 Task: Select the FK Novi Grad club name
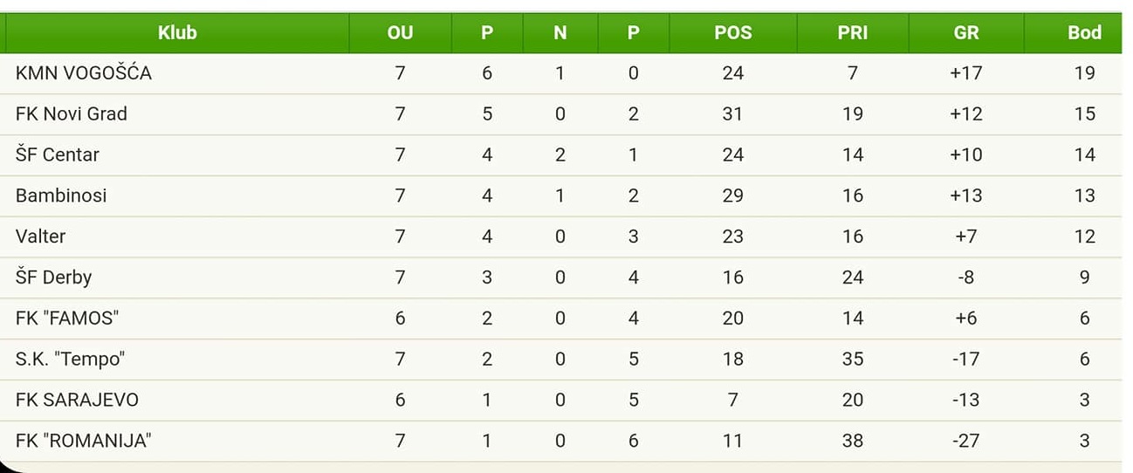pyautogui.click(x=72, y=114)
